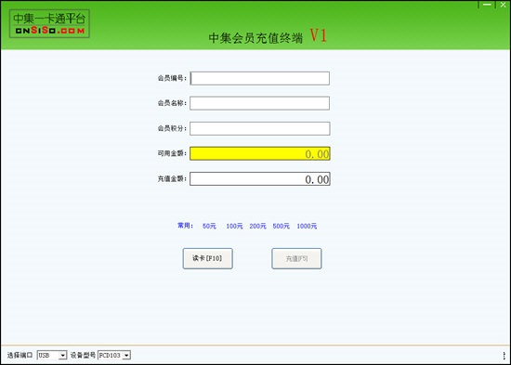The height and width of the screenshot is (365, 511).
Task: Minimize the recharge terminal window
Action: pyautogui.click(x=487, y=5)
